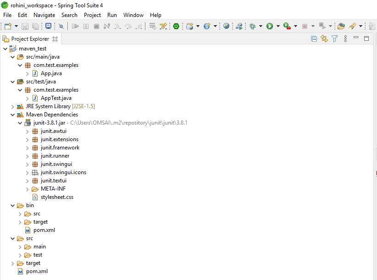Collapse the junit-3.8.1.jar node
The height and width of the screenshot is (280, 377).
click(20, 123)
